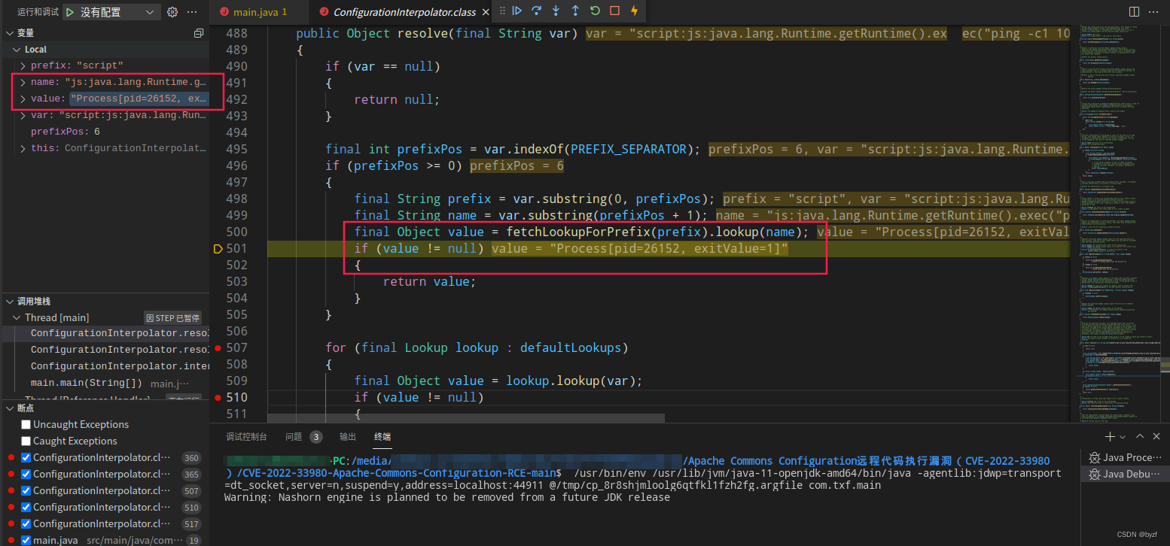Click the Nashorn engine warning line in terminal
Viewport: 1170px width, 546px height.
point(447,497)
